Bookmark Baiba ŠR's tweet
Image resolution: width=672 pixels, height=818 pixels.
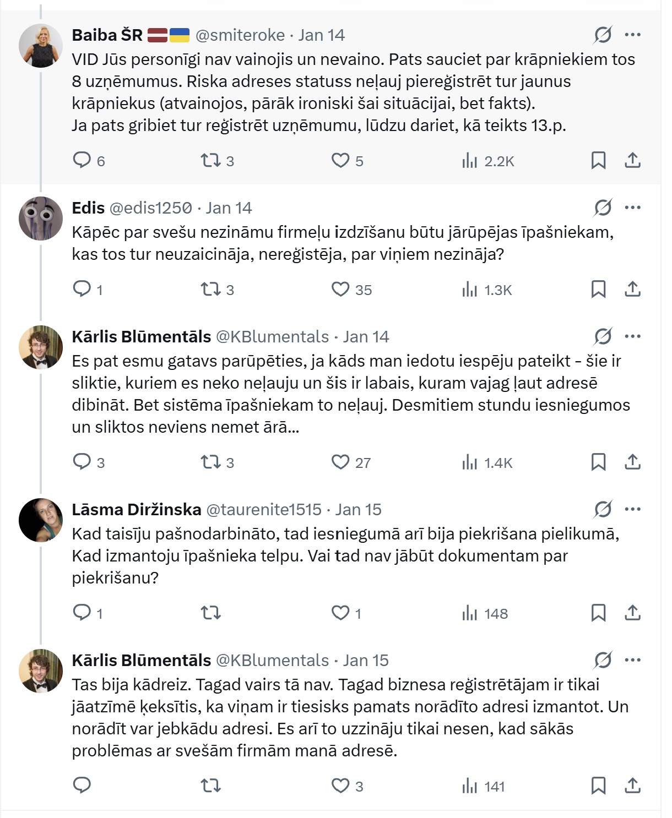pyautogui.click(x=598, y=160)
